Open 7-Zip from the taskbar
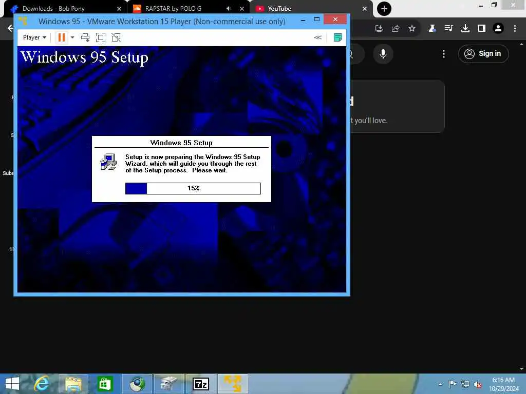Image resolution: width=526 pixels, height=394 pixels. pos(201,384)
